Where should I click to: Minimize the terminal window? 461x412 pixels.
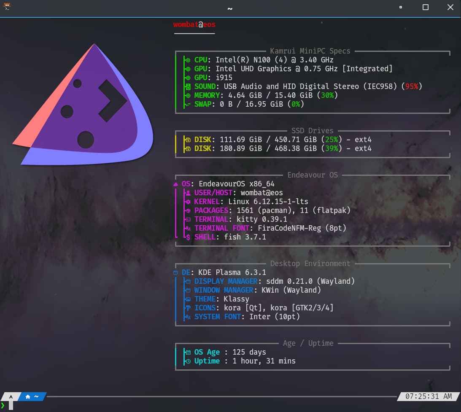pos(400,7)
